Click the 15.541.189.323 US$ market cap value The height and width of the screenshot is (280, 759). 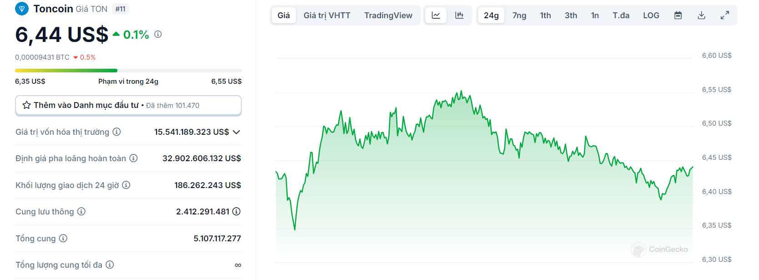(192, 132)
